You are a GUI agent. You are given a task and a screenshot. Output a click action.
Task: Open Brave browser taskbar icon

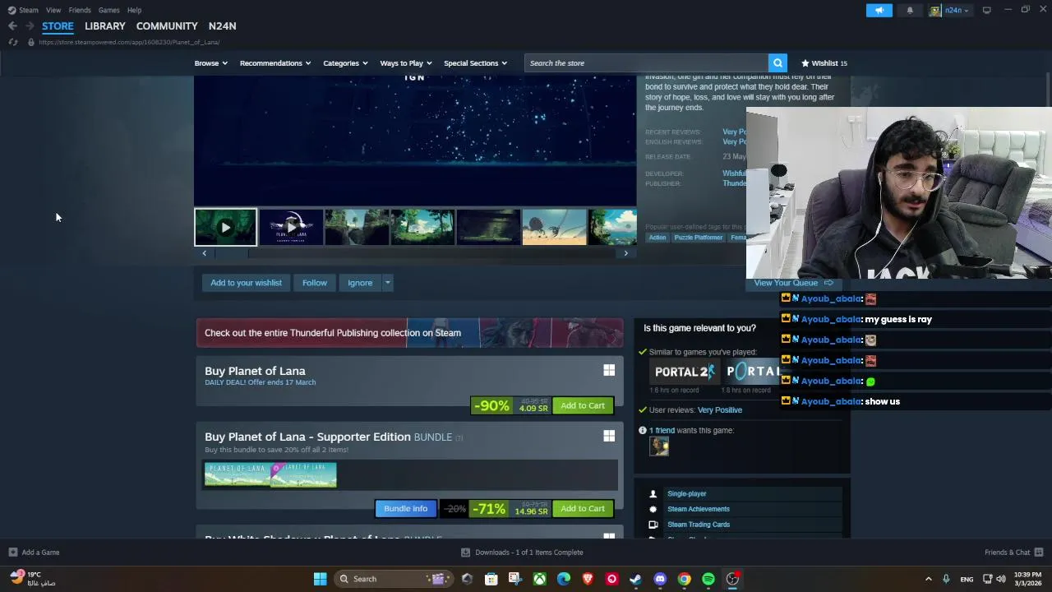[588, 579]
